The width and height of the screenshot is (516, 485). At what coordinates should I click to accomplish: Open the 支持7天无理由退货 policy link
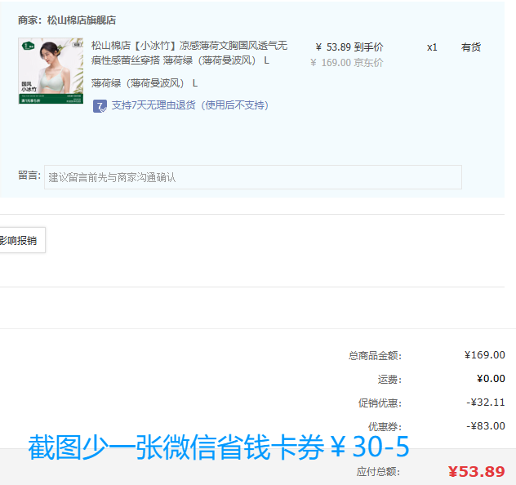190,105
